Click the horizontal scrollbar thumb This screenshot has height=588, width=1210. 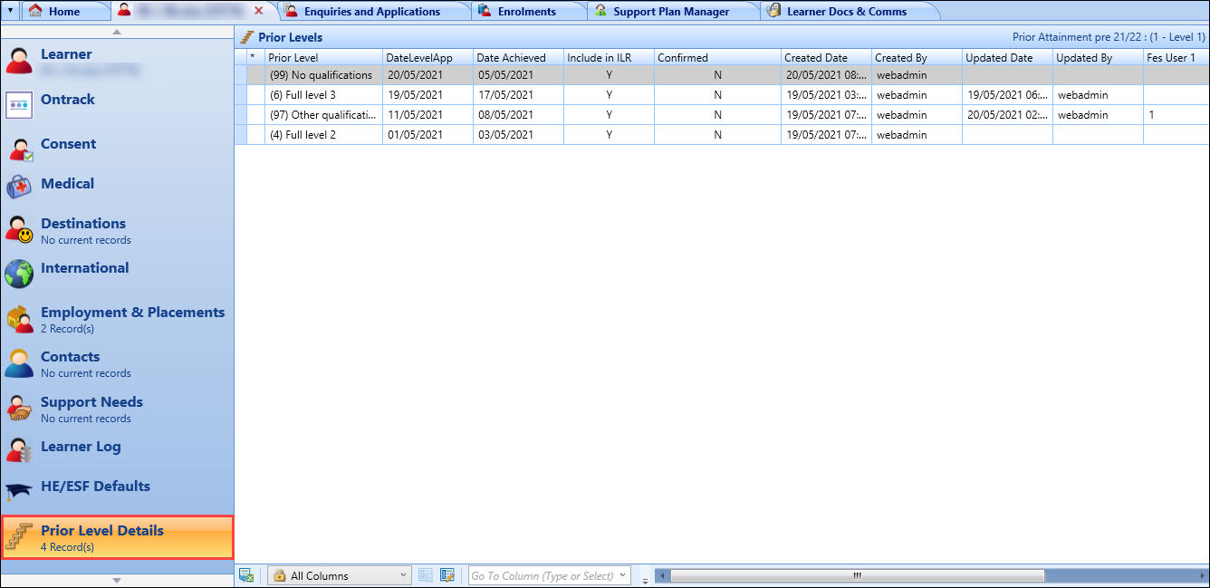pyautogui.click(x=857, y=575)
